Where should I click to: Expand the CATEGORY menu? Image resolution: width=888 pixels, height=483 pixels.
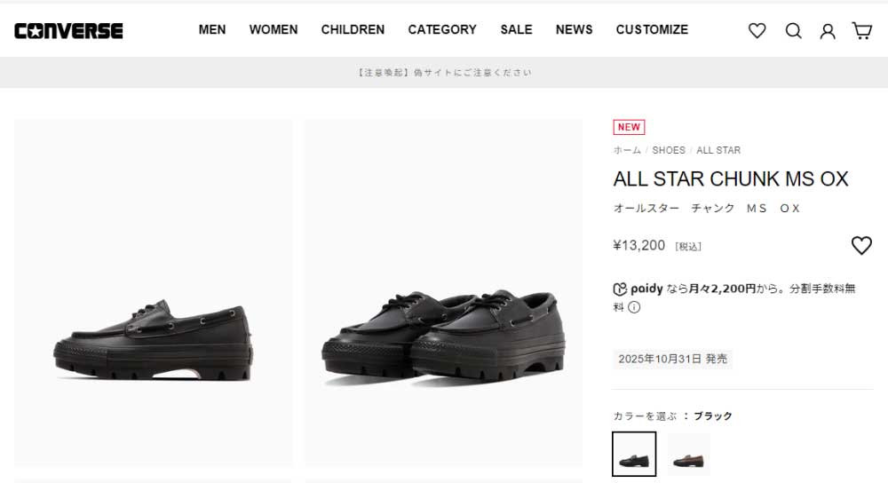pos(442,29)
